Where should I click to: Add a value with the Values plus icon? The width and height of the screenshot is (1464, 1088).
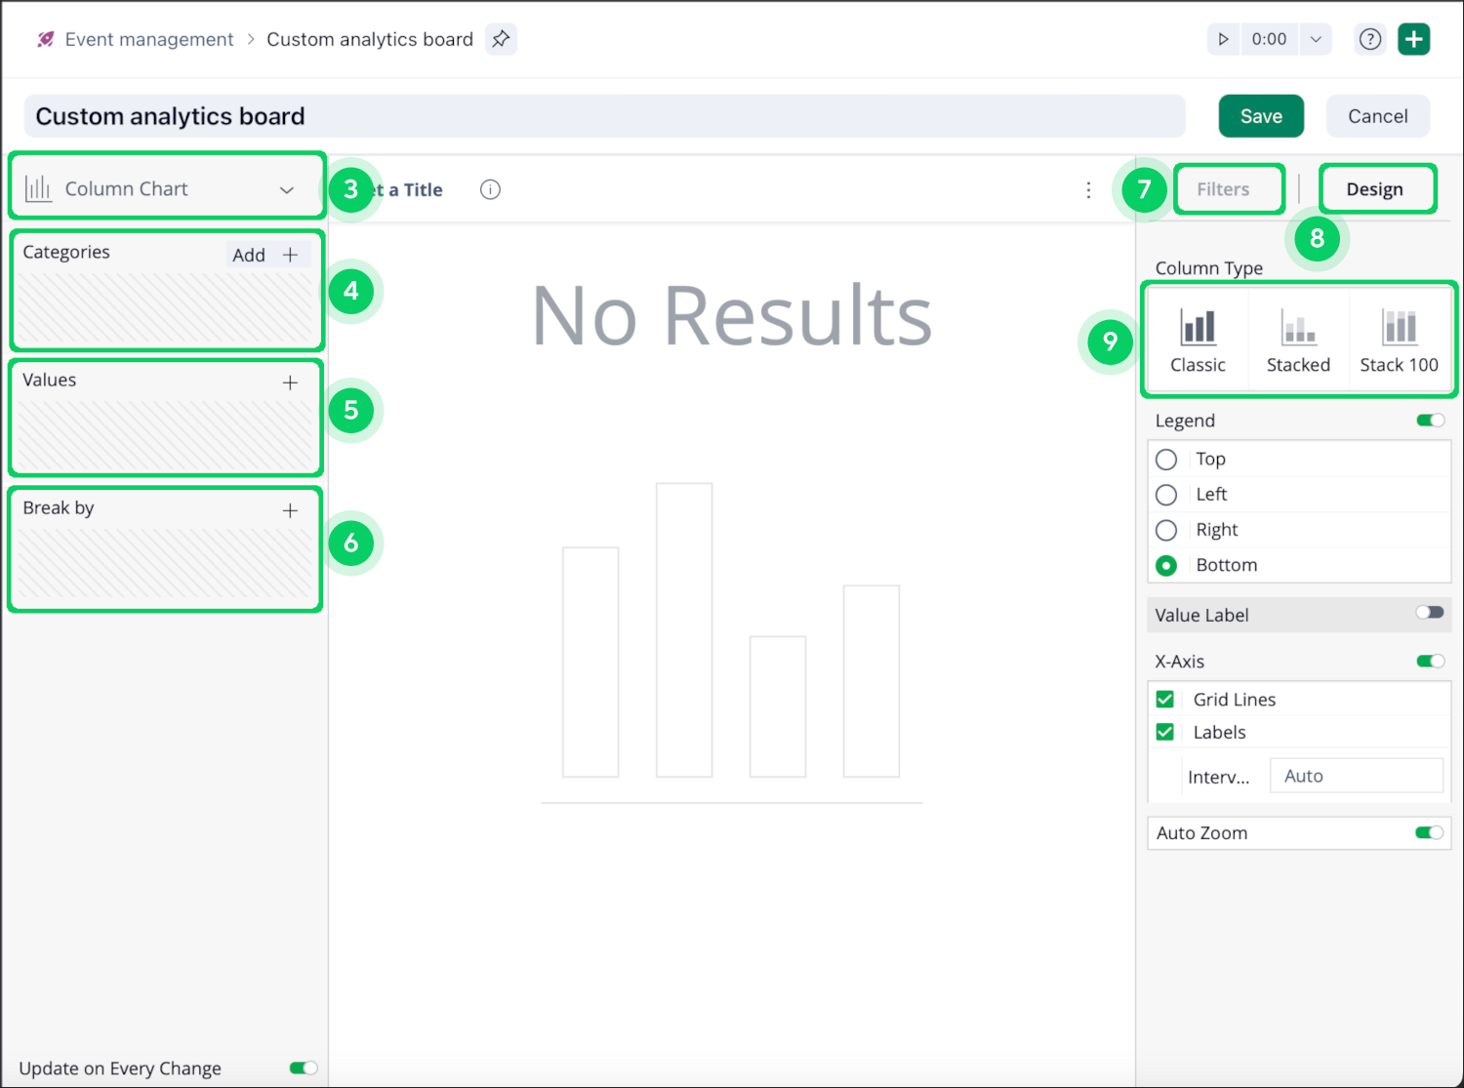pos(290,383)
